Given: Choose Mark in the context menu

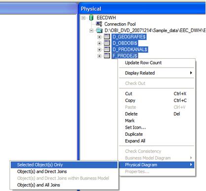Looking at the screenshot, I should pos(157,120).
